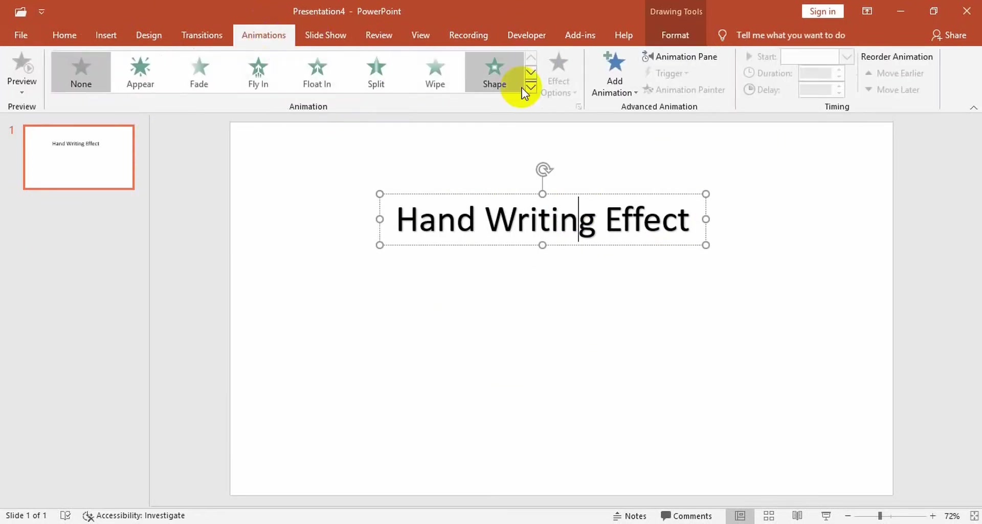This screenshot has height=524, width=982.
Task: Click the Share button
Action: [x=950, y=35]
